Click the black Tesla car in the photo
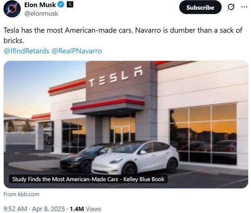 pyautogui.click(x=80, y=157)
